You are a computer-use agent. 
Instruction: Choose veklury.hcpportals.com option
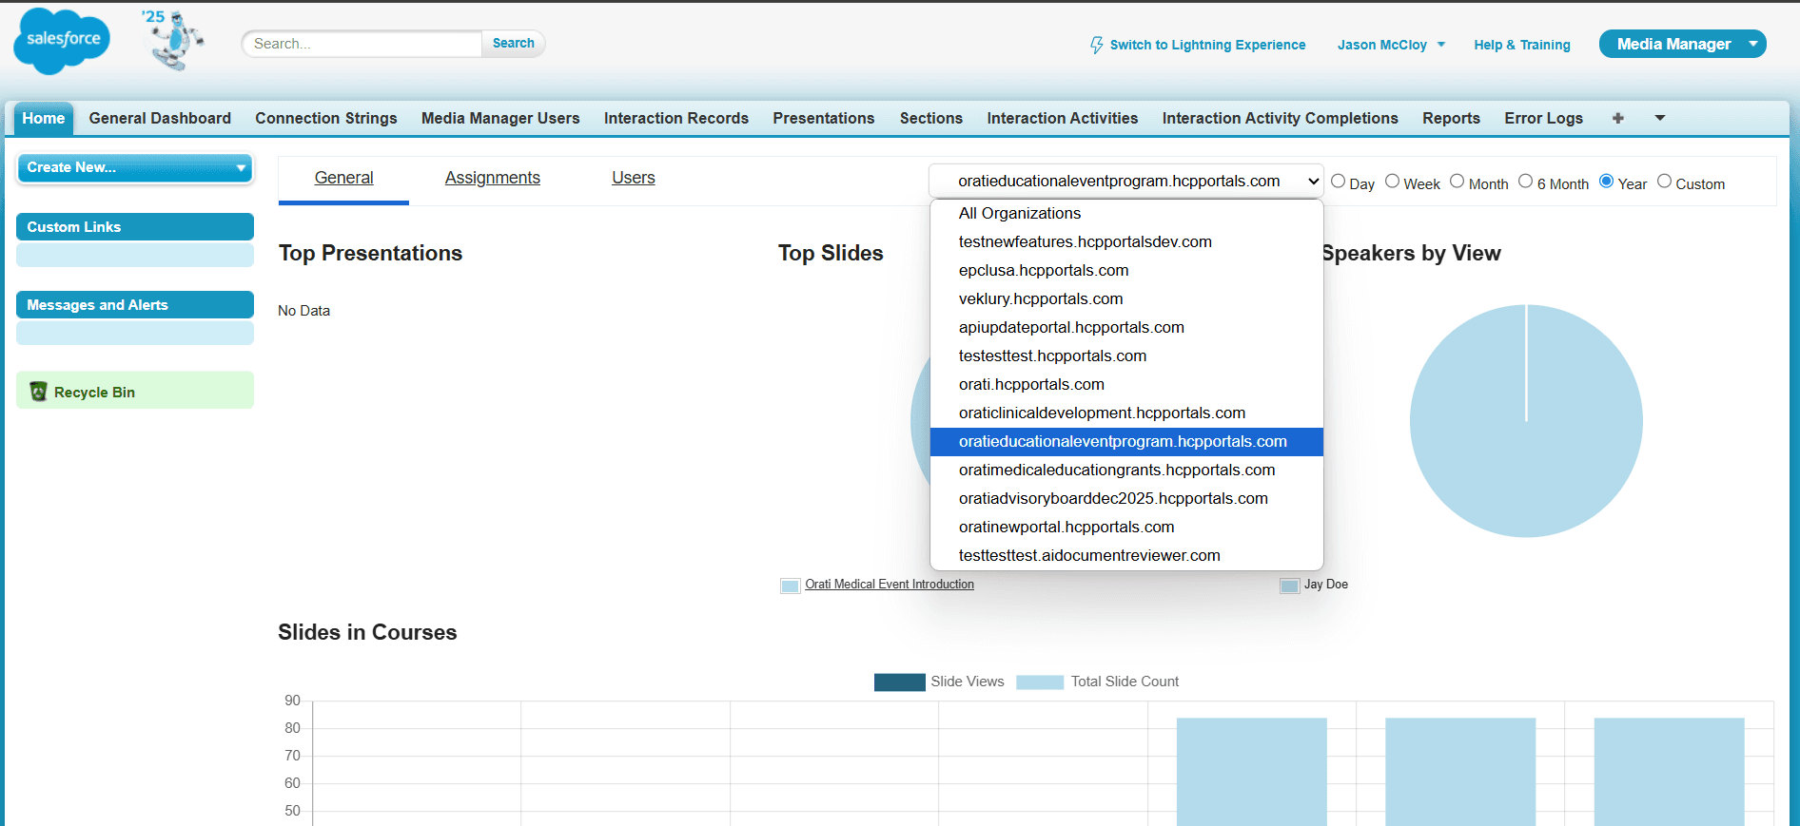(1126, 298)
